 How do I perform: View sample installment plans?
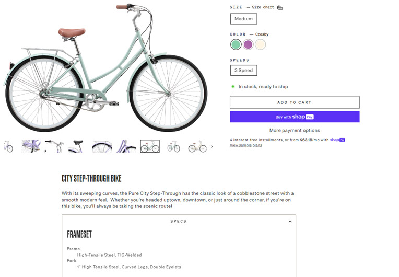click(245, 145)
